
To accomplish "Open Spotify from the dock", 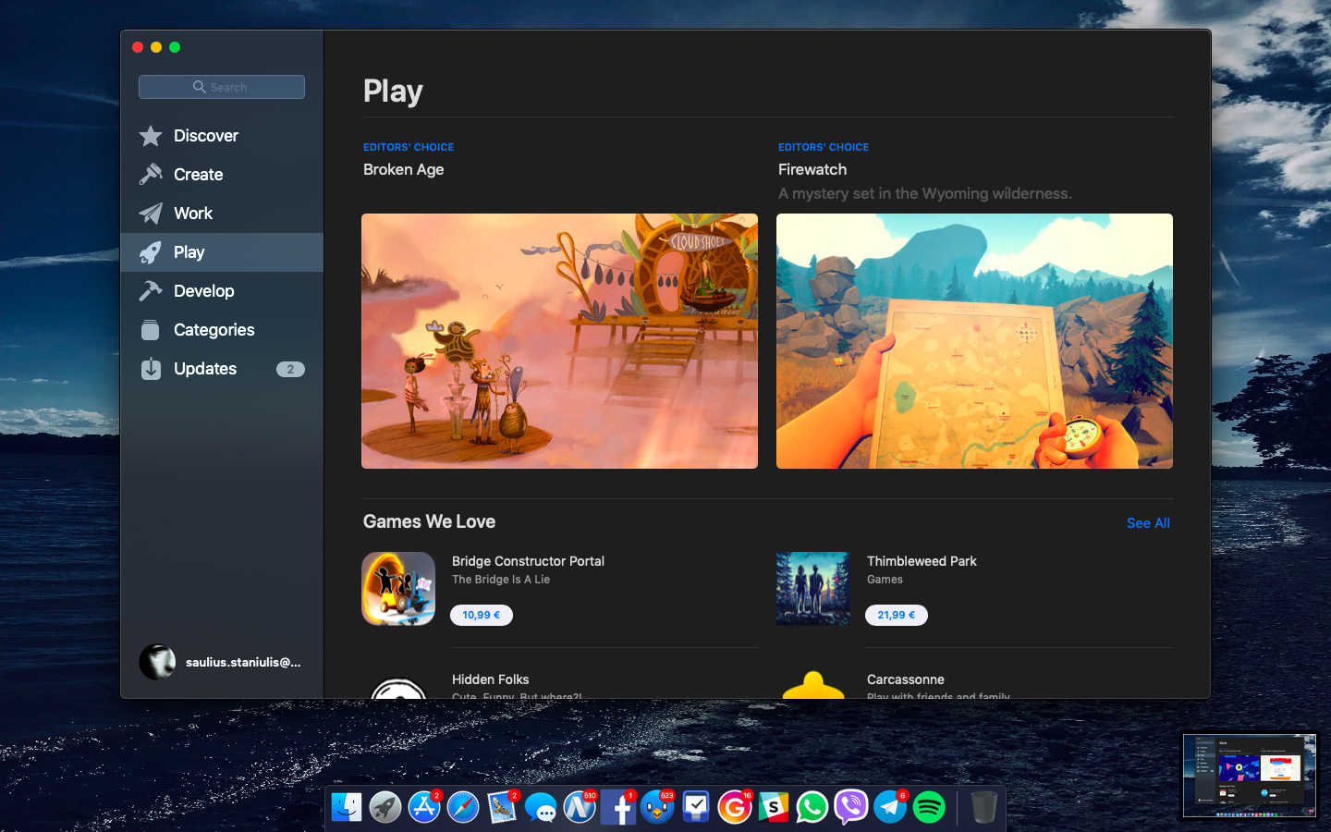I will (929, 807).
